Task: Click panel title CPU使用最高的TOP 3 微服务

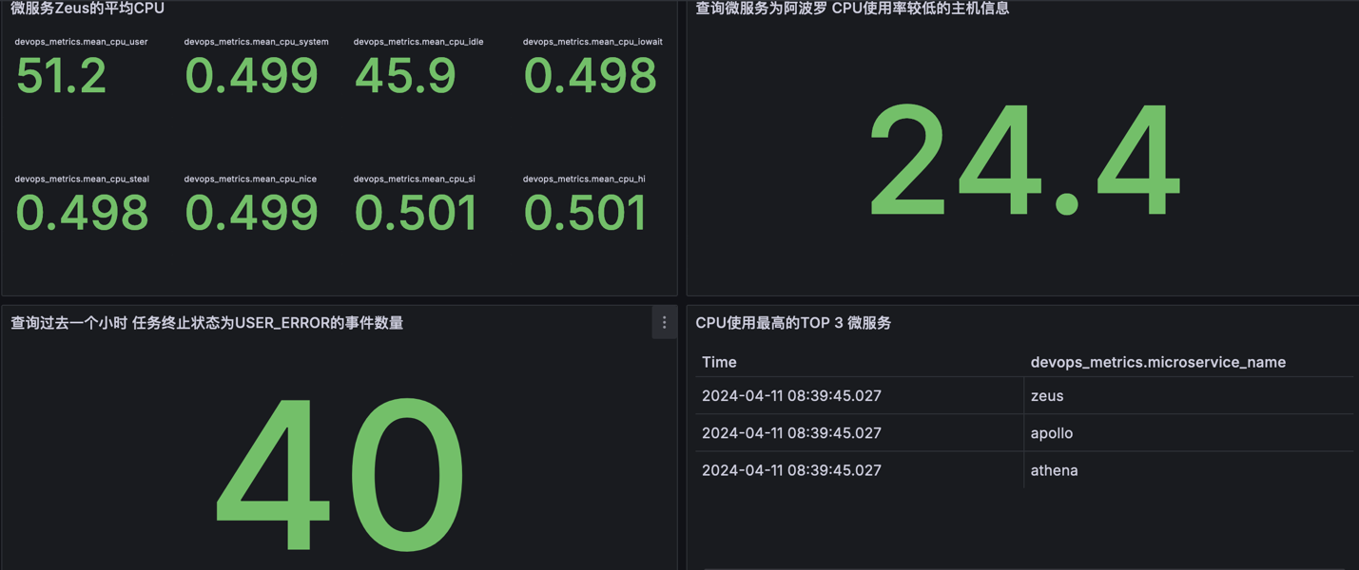Action: [x=793, y=323]
